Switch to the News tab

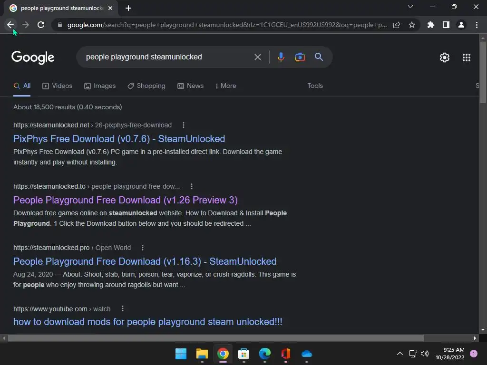pos(190,86)
